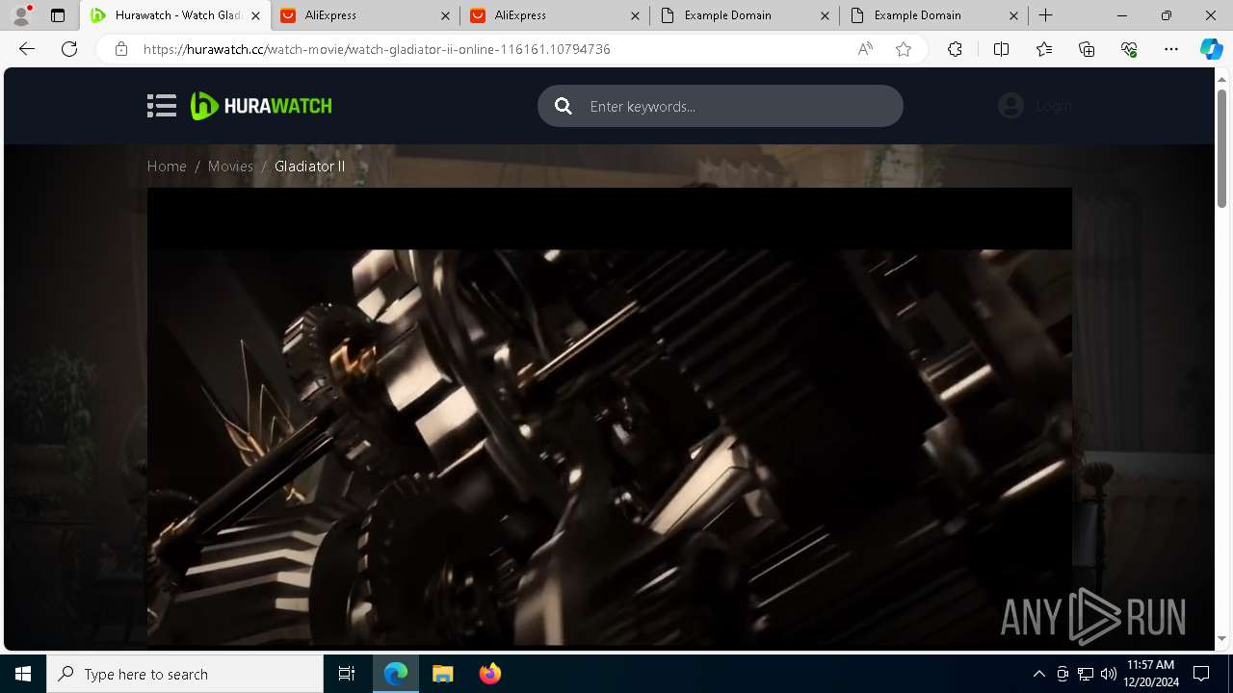
Task: Open a new tab with plus button
Action: (x=1046, y=15)
